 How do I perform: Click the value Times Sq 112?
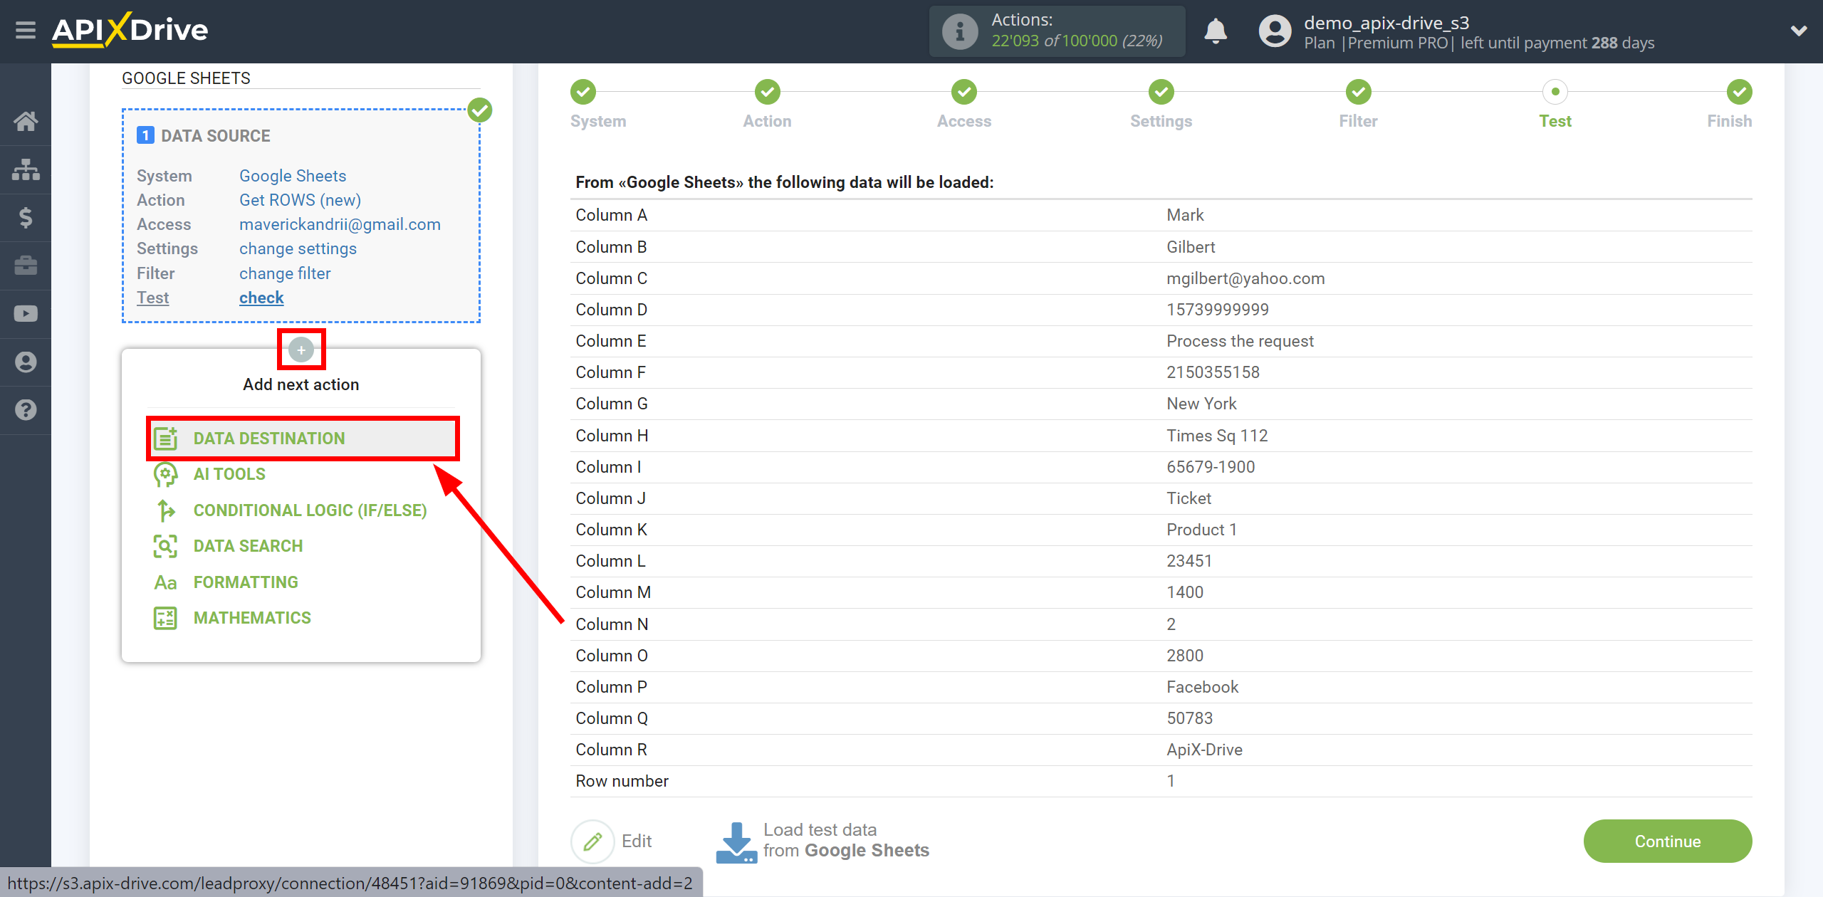pyautogui.click(x=1217, y=436)
